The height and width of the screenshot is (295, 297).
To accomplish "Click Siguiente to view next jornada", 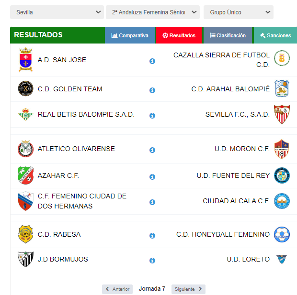I will point(188,289).
